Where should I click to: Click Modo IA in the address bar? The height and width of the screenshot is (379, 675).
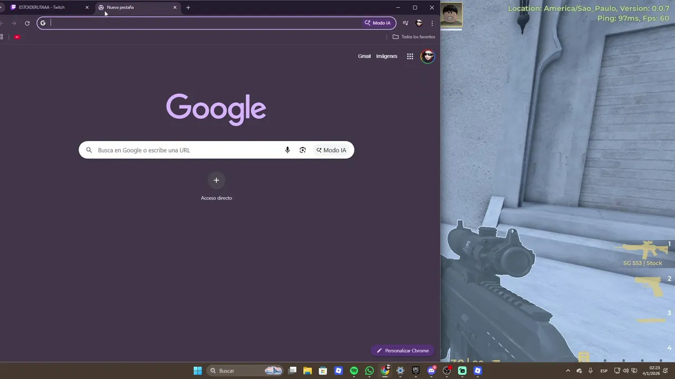378,23
